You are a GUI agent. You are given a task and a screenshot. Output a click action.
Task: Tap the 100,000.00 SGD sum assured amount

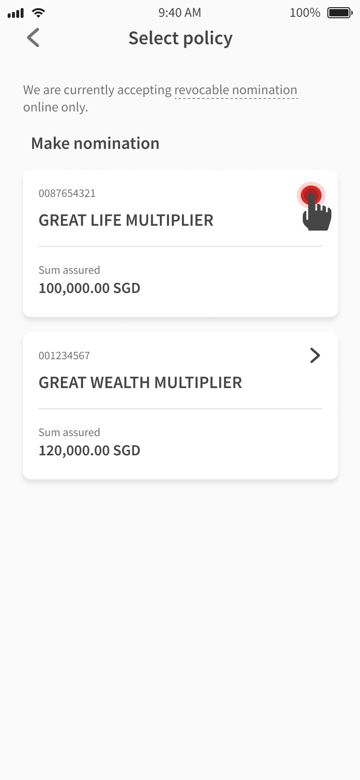[89, 288]
